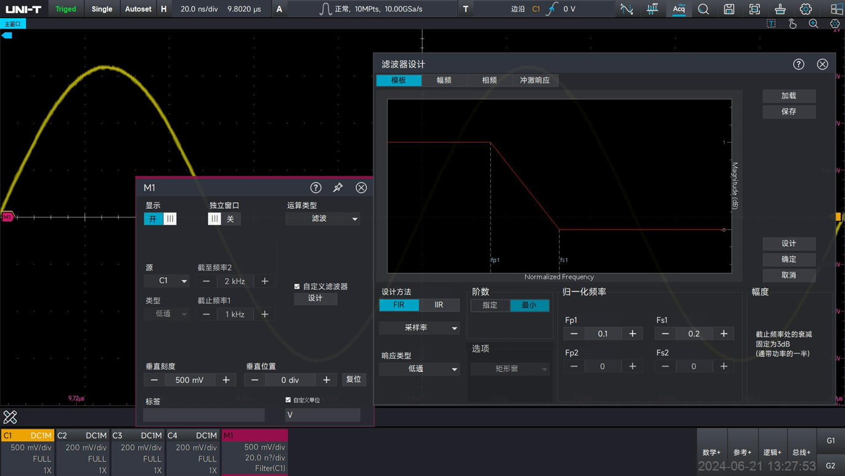Click the orange trigger level marker
This screenshot has height=476, width=845.
click(839, 217)
